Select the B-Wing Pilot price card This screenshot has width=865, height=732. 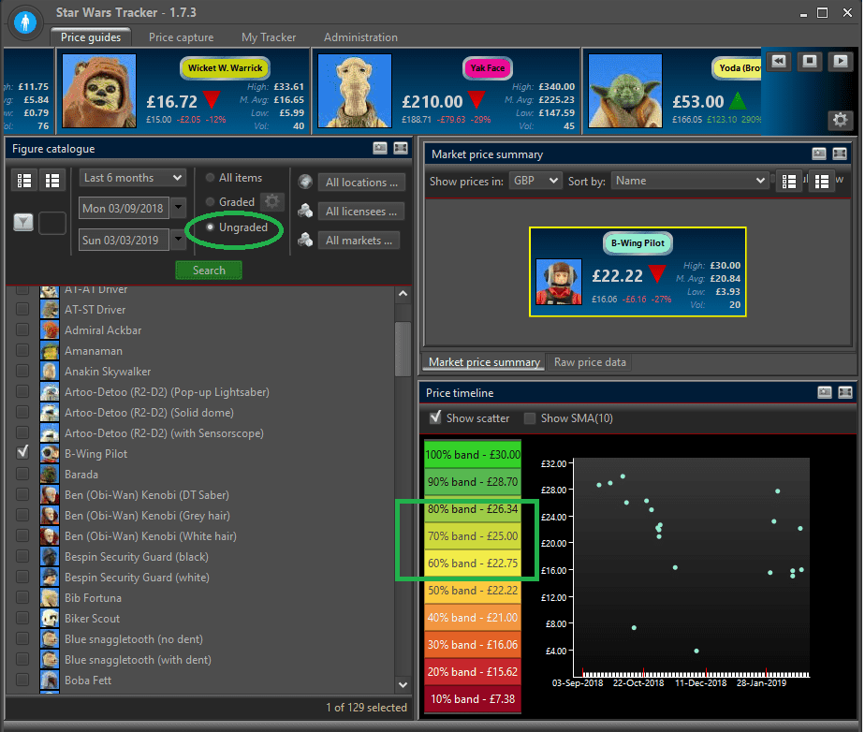click(638, 272)
